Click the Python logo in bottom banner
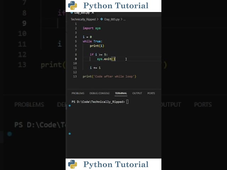 [x=72, y=164]
